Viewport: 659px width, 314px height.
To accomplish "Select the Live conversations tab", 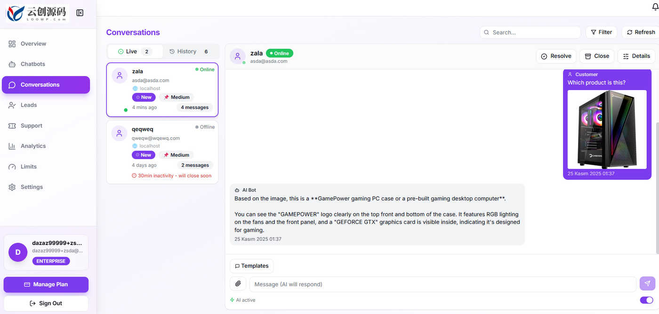I will pos(135,52).
